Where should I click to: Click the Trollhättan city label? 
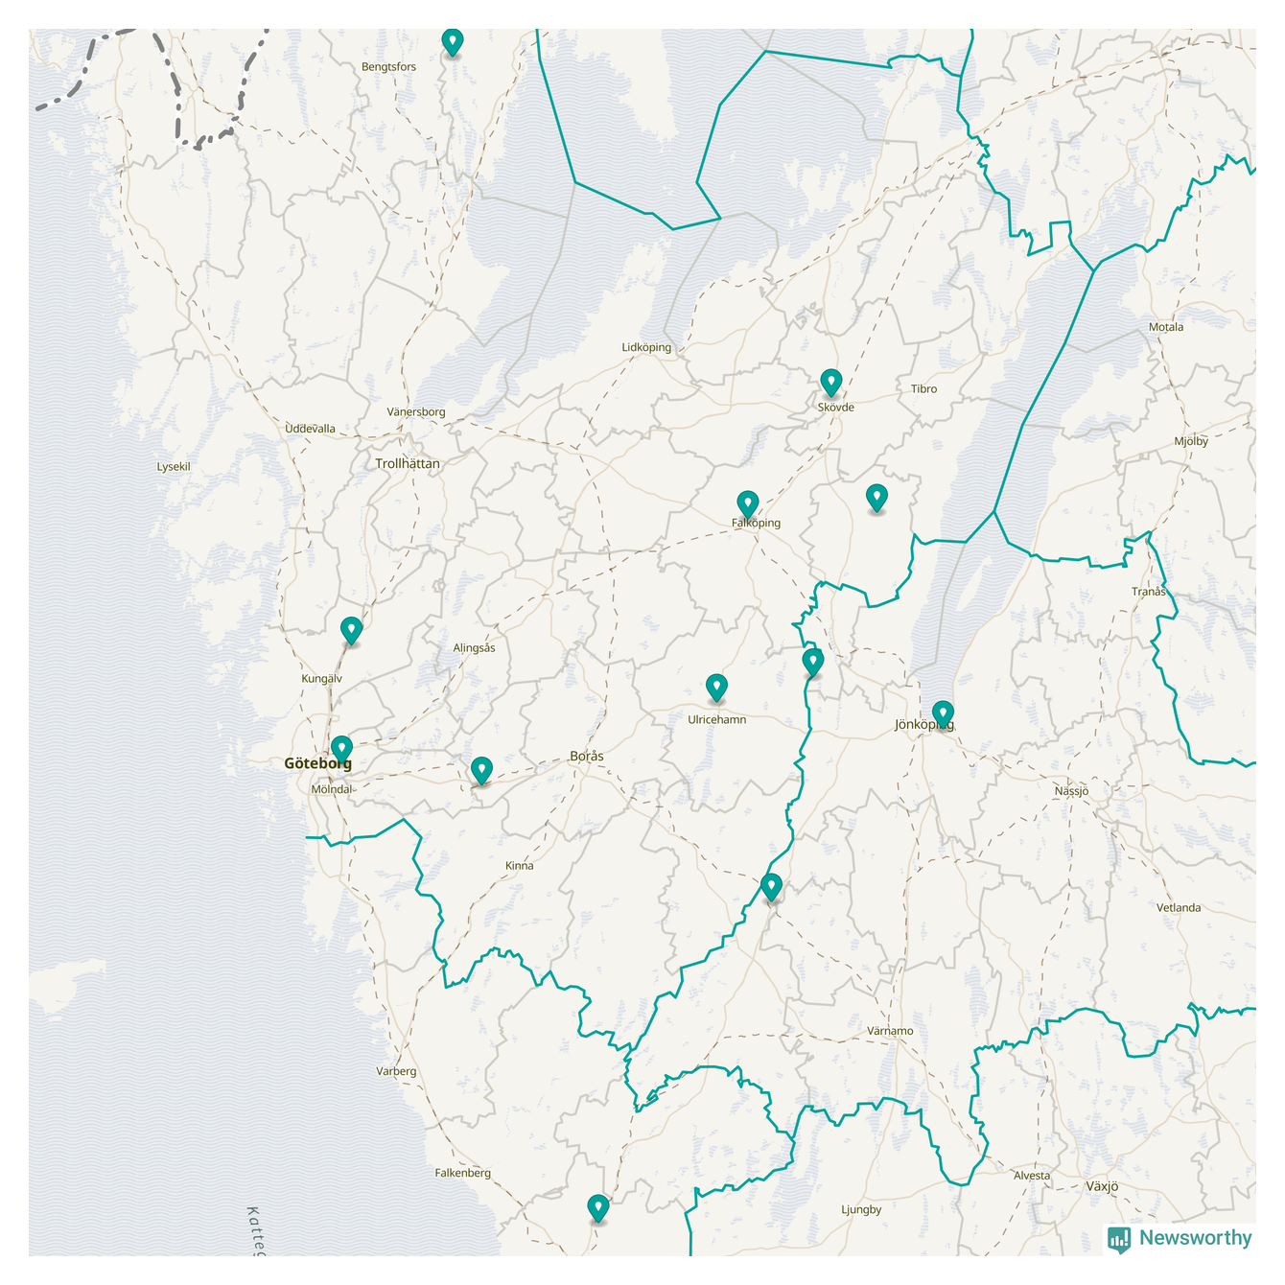coord(408,464)
